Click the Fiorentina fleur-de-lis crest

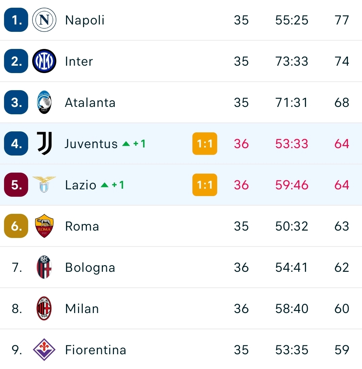pos(44,350)
